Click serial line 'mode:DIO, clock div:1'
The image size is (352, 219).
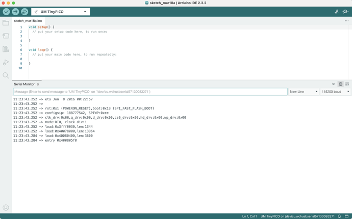coord(66,122)
